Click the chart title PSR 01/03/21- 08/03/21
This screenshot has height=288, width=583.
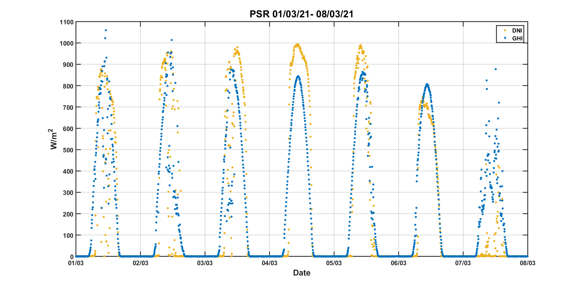[x=301, y=14]
